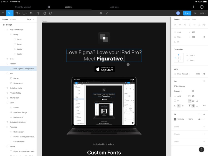Click the Present play button

195,13
